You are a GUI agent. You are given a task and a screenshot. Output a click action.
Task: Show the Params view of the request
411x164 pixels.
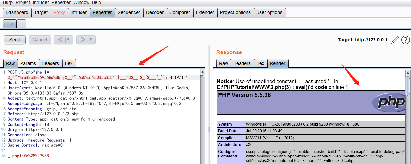coord(28,63)
